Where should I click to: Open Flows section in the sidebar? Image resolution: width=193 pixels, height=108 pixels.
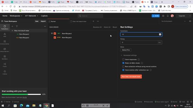(5, 65)
